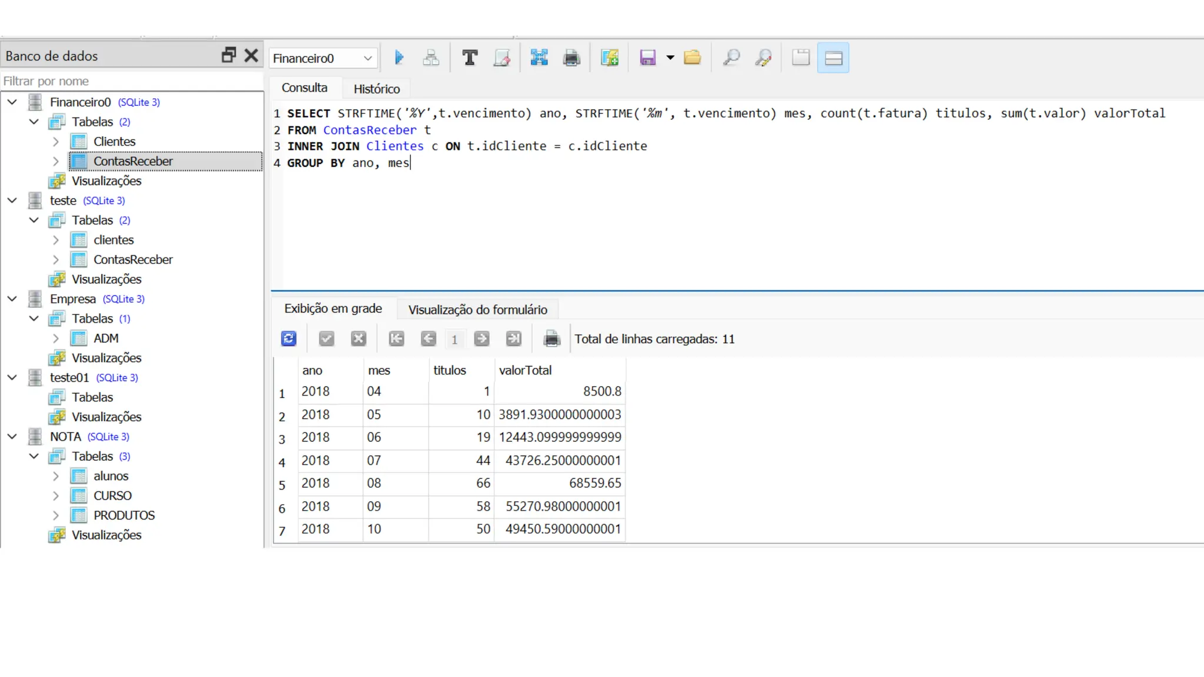The image size is (1204, 677).
Task: Open the save dropdown arrow
Action: [670, 58]
